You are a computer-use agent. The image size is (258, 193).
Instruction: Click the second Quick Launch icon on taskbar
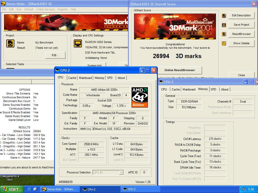pyautogui.click(x=35, y=189)
